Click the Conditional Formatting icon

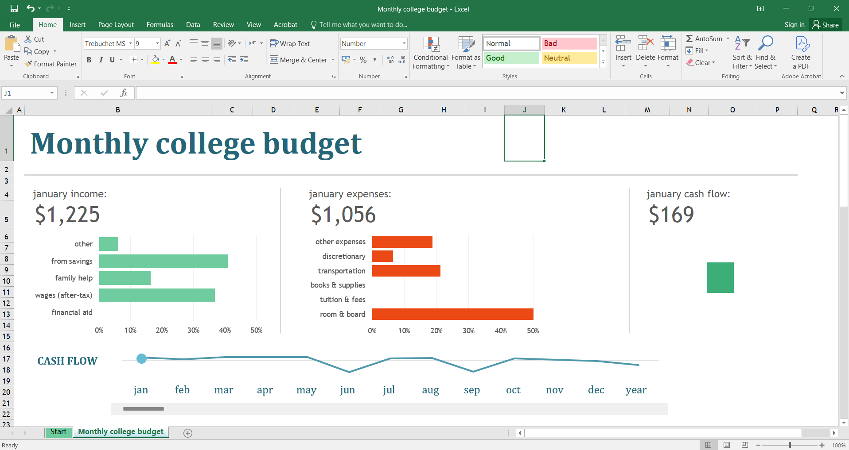[x=431, y=45]
